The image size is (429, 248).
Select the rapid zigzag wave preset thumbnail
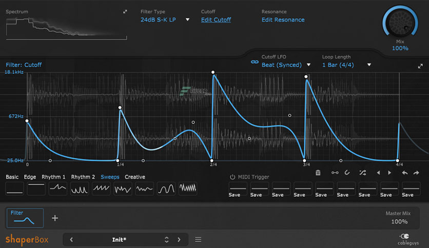(x=188, y=189)
